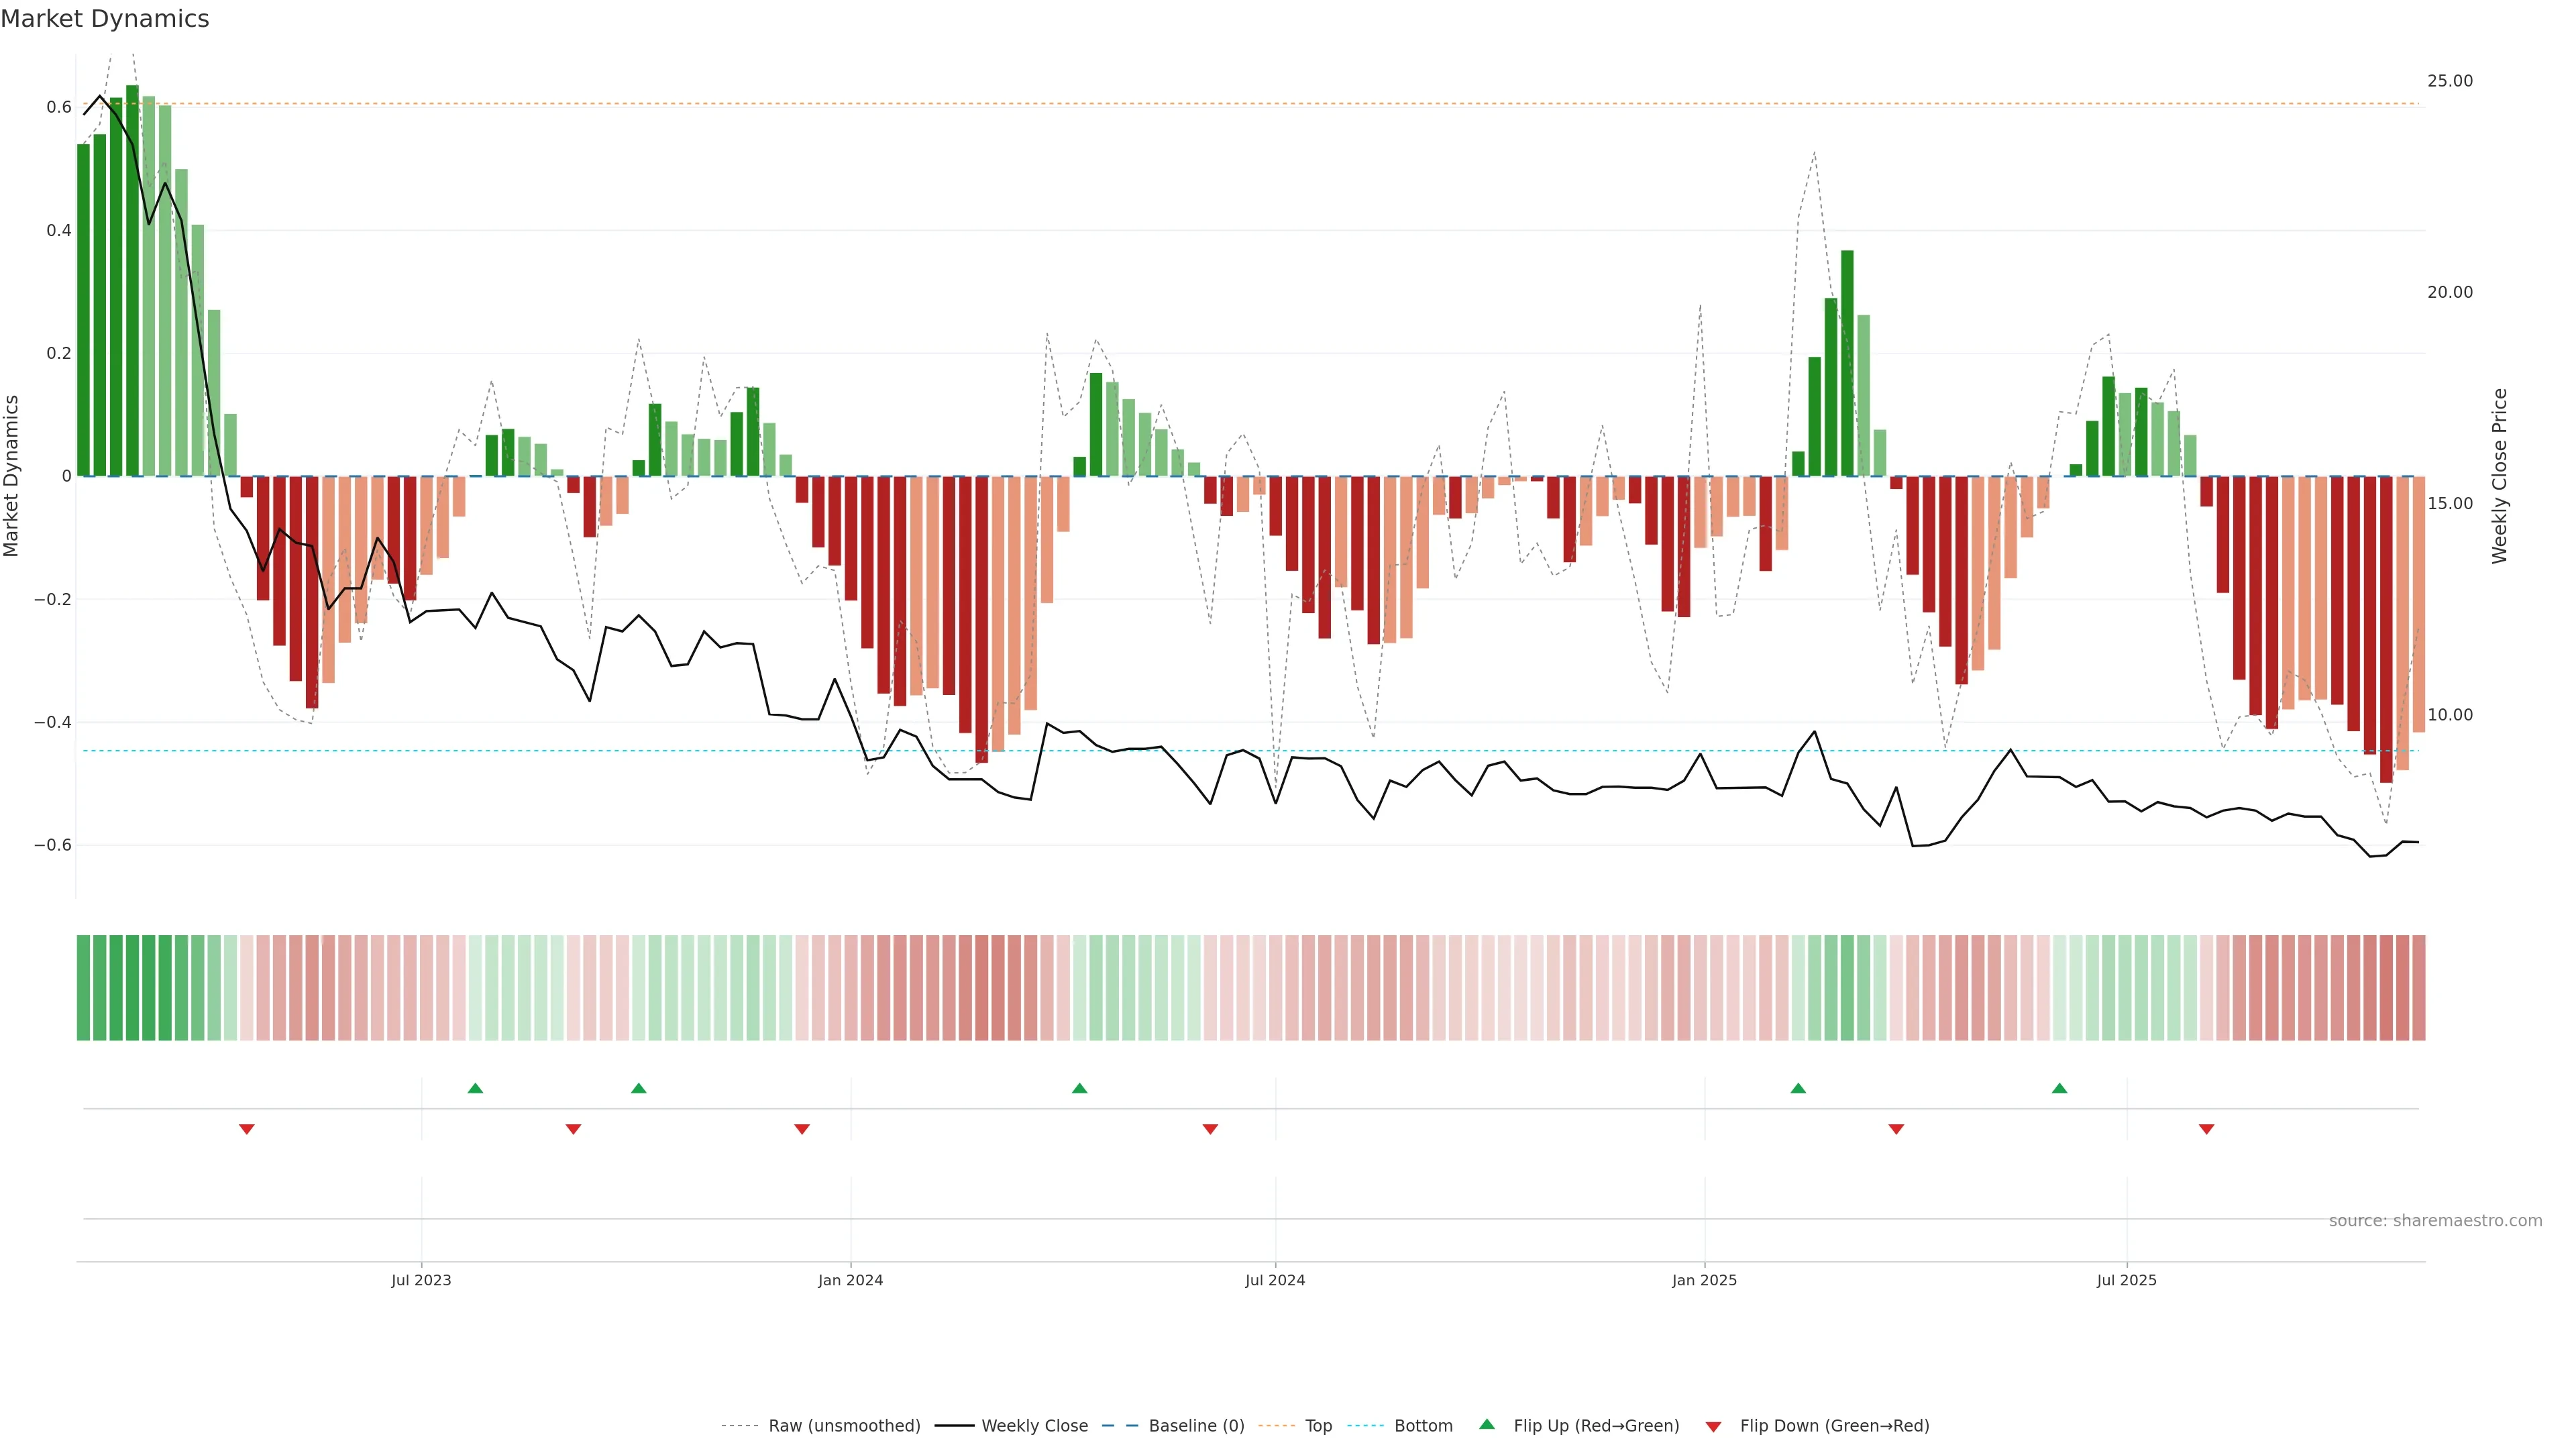Click the green flip-up triangle in February 2025
Screen dimensions: 2576x1449
[1798, 1088]
